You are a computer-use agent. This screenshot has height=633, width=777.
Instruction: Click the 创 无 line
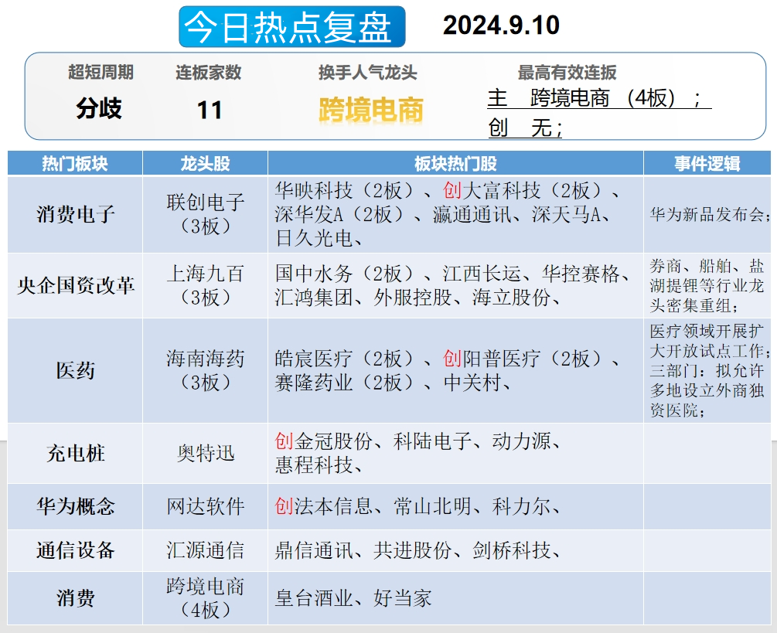click(x=525, y=128)
